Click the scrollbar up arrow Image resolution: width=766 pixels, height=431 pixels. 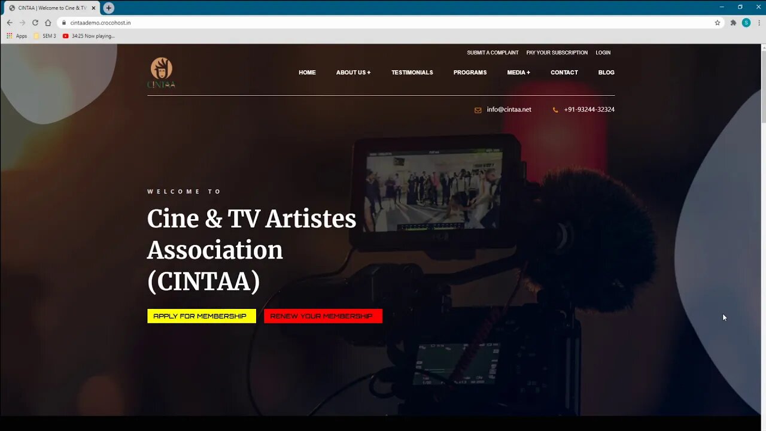pos(763,47)
